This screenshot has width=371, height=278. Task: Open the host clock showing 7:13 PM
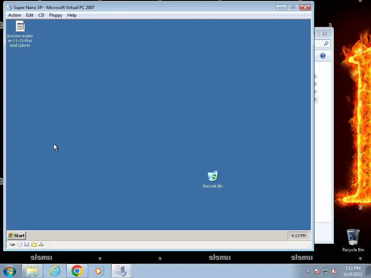[353, 271]
